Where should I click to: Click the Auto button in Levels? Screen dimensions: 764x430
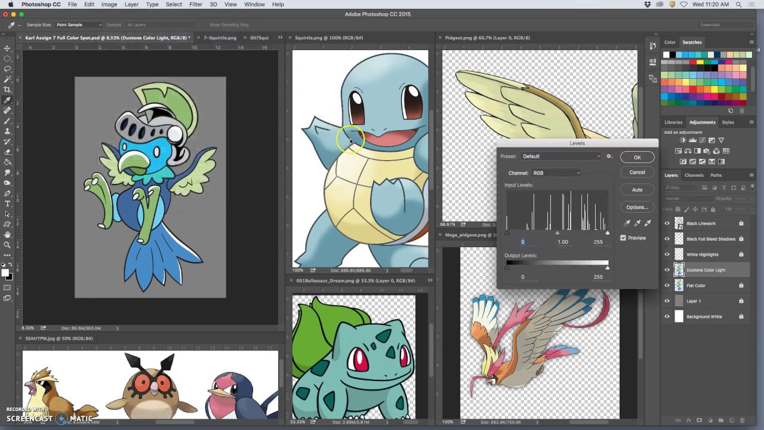click(637, 190)
